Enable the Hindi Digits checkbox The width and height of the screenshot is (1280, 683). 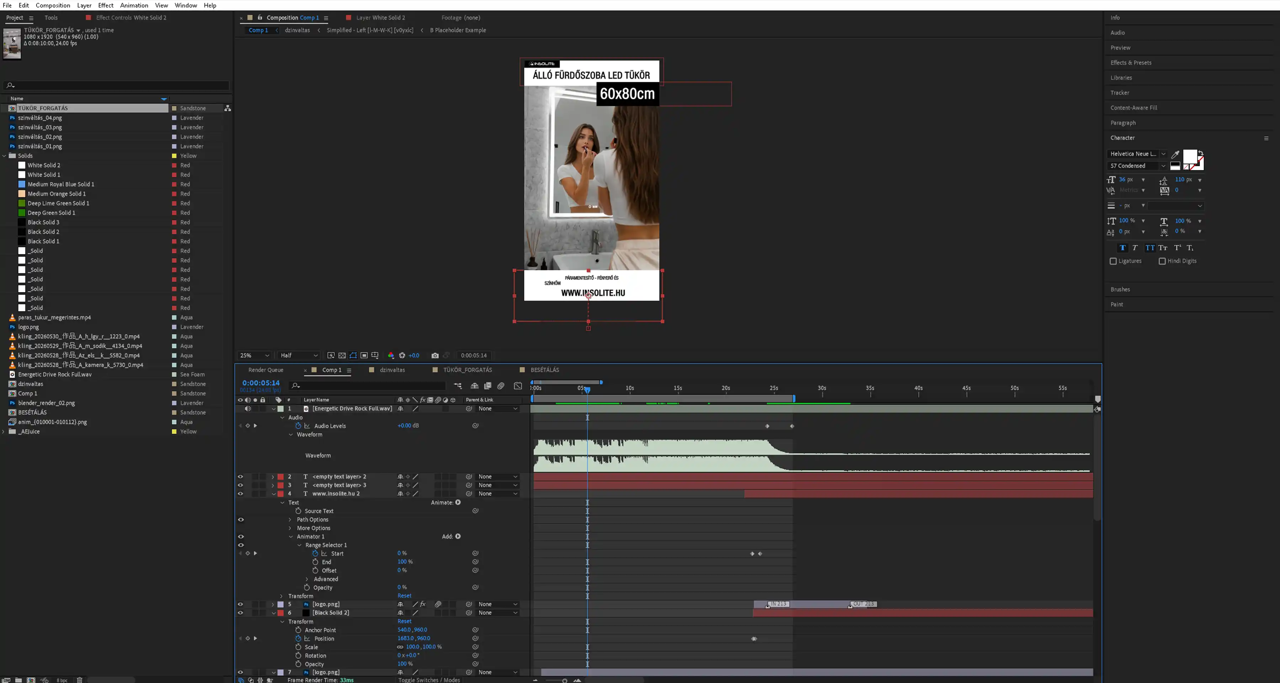[x=1162, y=261]
